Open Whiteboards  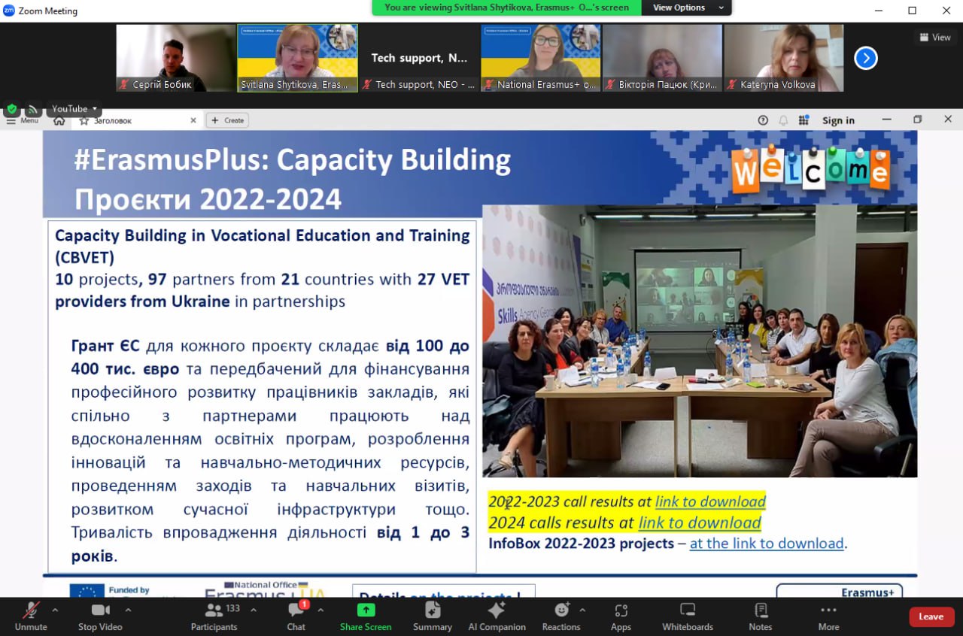pos(688,616)
